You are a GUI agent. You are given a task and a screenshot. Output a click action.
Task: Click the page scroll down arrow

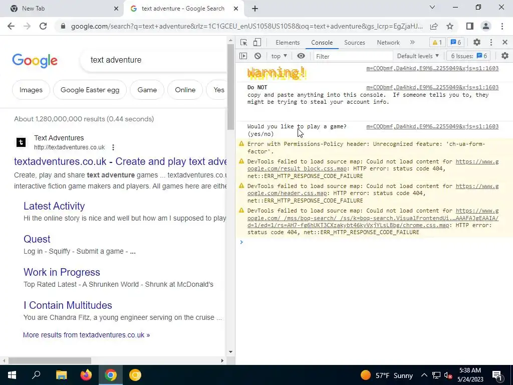(230, 352)
